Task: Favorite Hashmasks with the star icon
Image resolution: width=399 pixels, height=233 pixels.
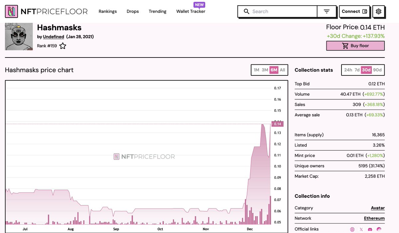Action: [x=63, y=46]
